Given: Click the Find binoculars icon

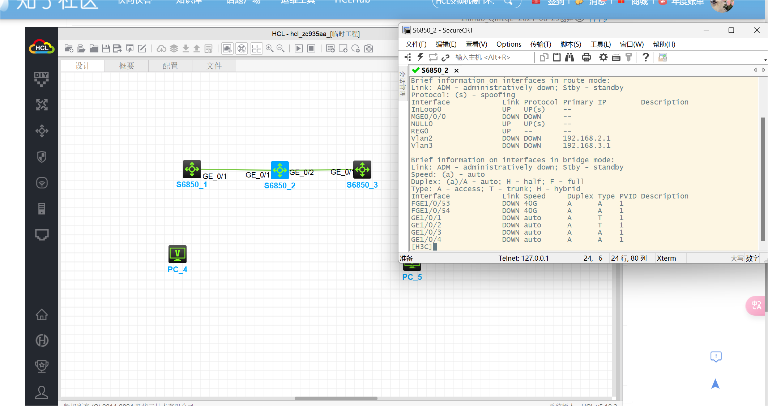Looking at the screenshot, I should [x=569, y=57].
